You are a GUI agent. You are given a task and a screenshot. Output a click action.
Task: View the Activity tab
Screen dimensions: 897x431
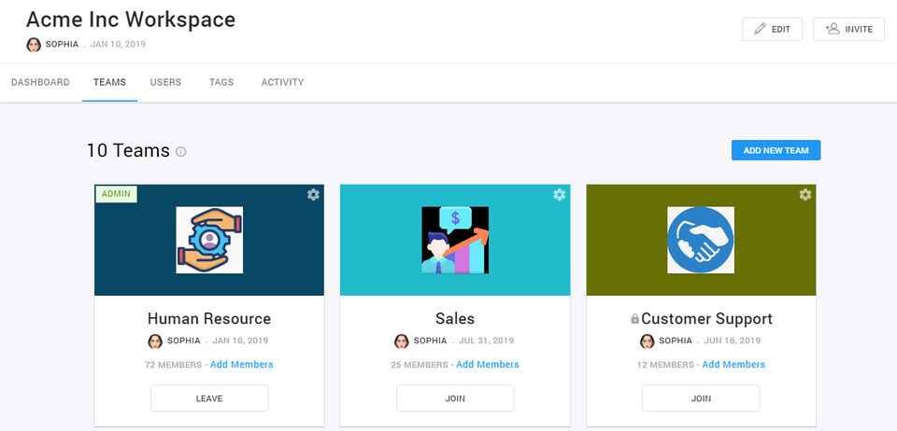pyautogui.click(x=282, y=82)
